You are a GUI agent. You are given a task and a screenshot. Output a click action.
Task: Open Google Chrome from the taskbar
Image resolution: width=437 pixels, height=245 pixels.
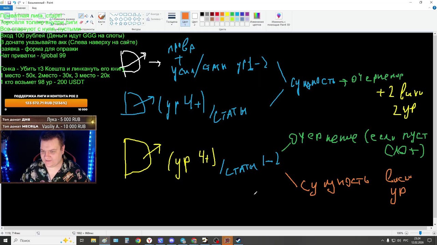[x=138, y=241]
